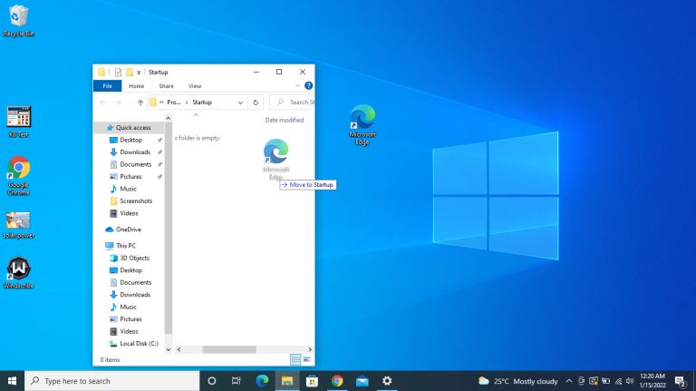Click the Forward navigation arrow
Screen dimensions: 696x391
point(118,103)
